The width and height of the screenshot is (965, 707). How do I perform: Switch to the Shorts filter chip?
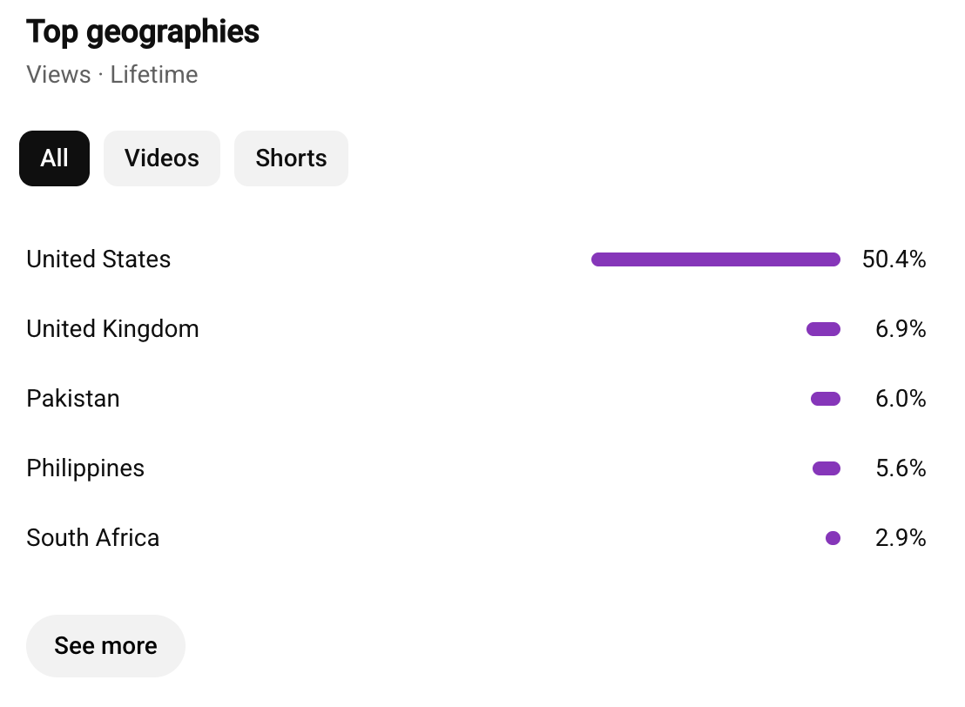tap(291, 158)
